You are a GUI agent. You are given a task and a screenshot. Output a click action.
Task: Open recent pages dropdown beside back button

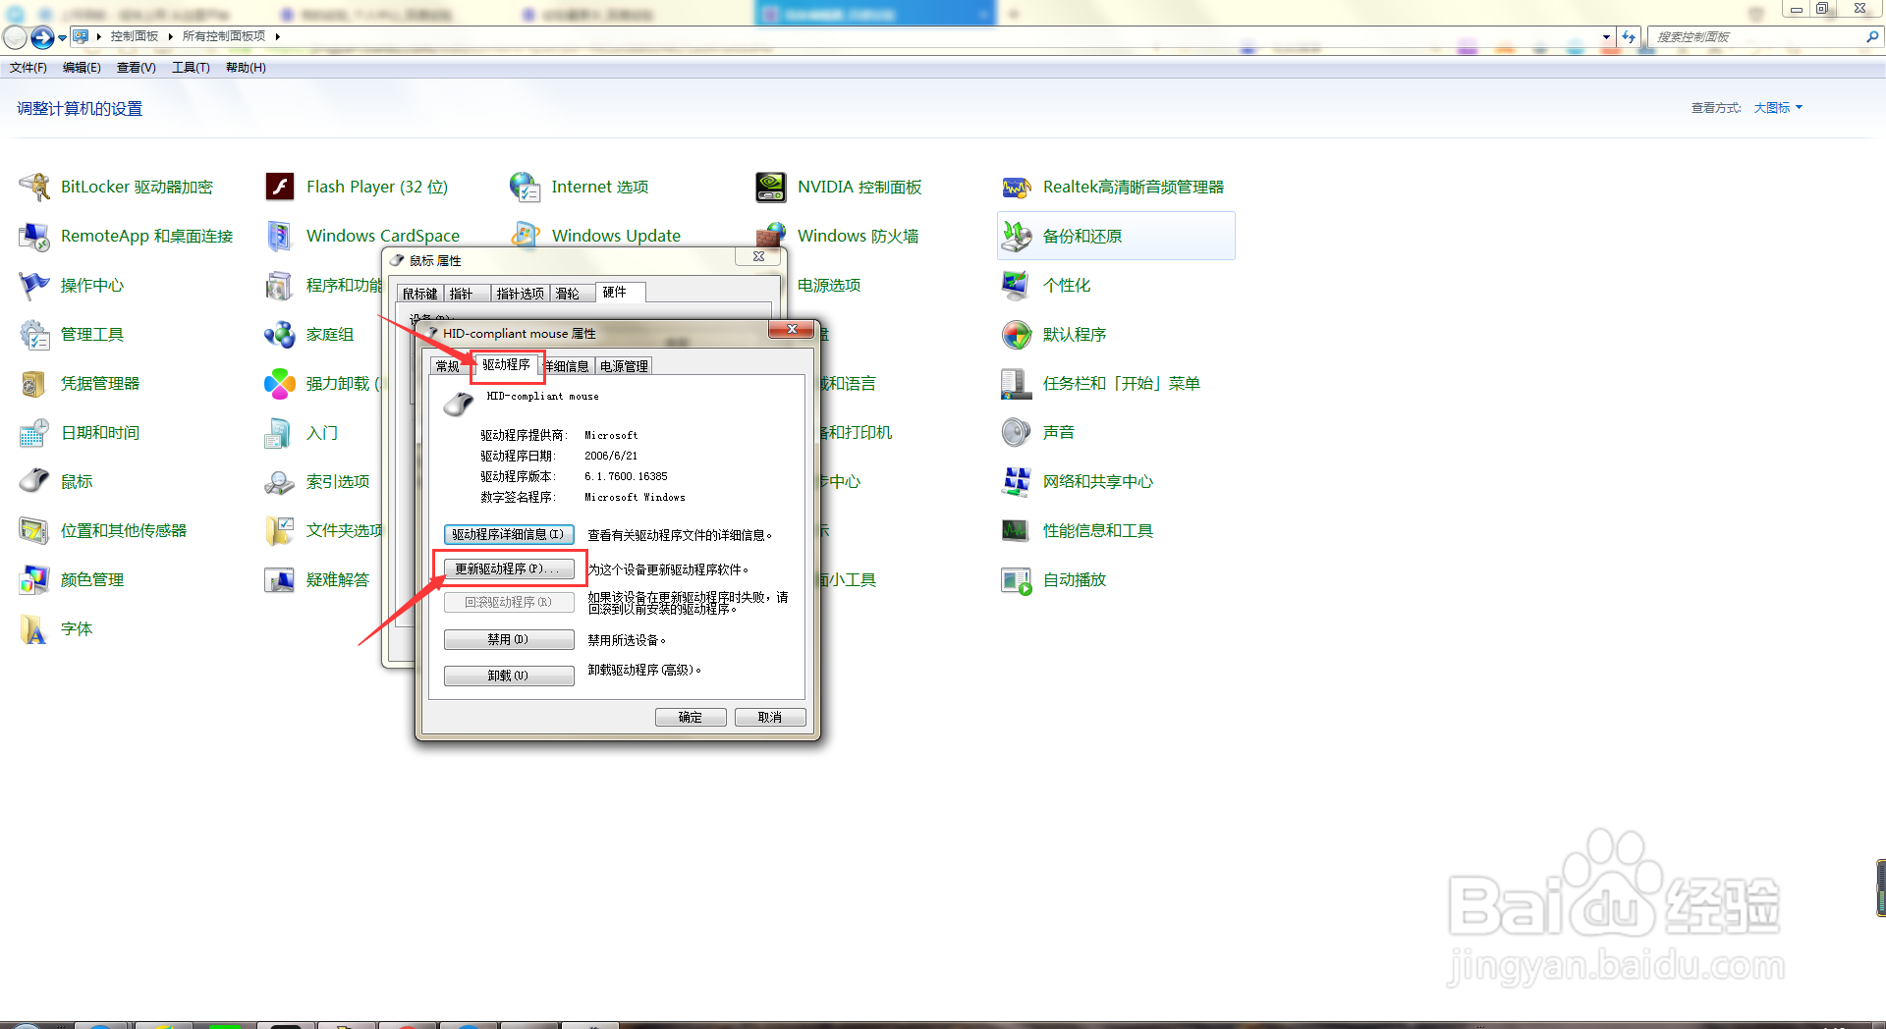pos(63,38)
